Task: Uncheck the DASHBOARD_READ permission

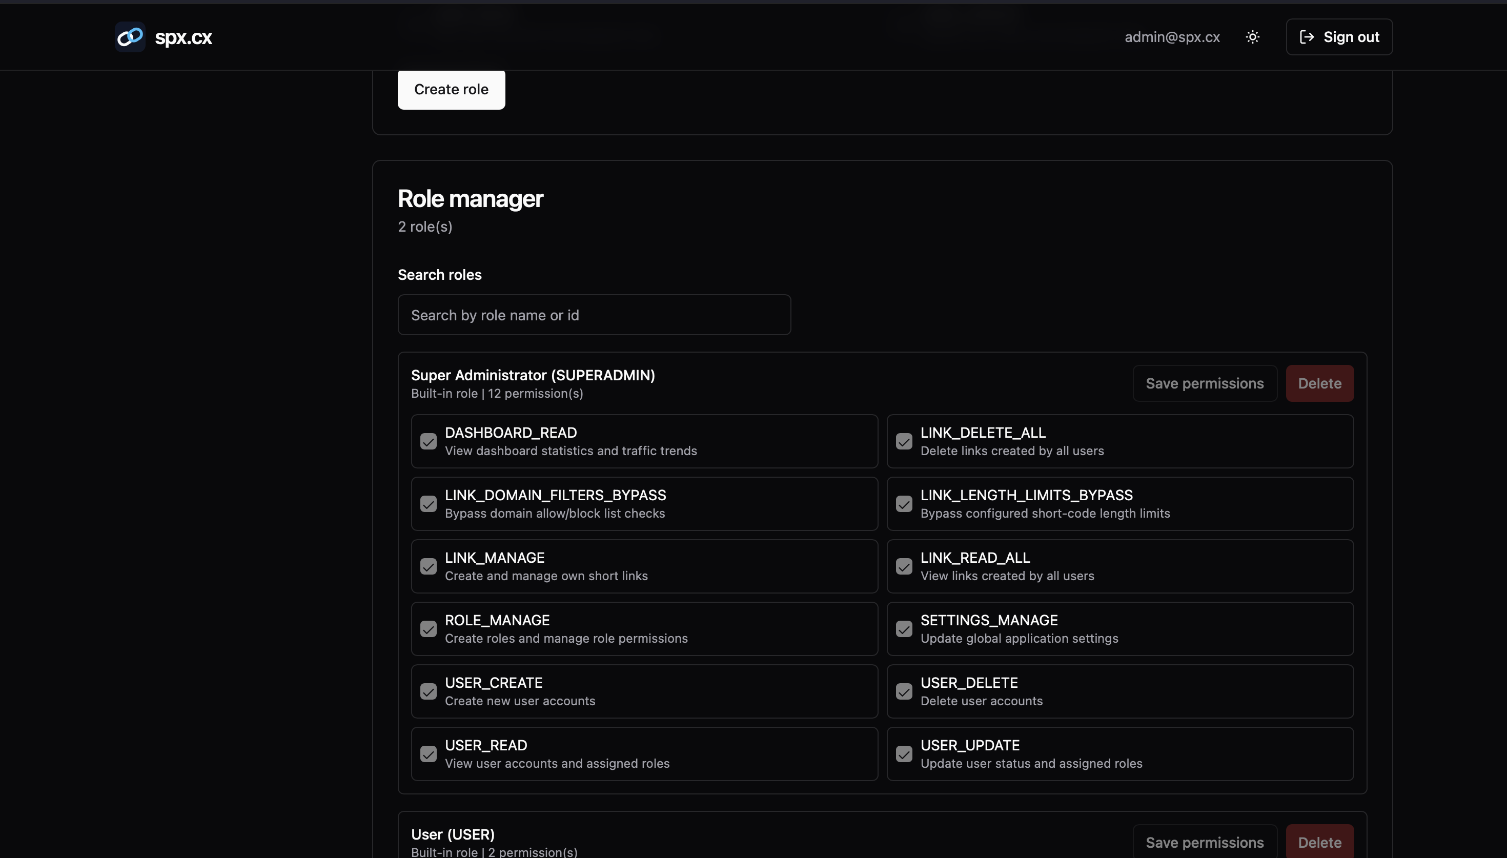Action: coord(429,441)
